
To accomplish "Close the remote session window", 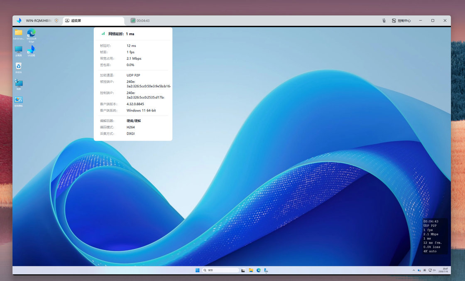I will 445,20.
